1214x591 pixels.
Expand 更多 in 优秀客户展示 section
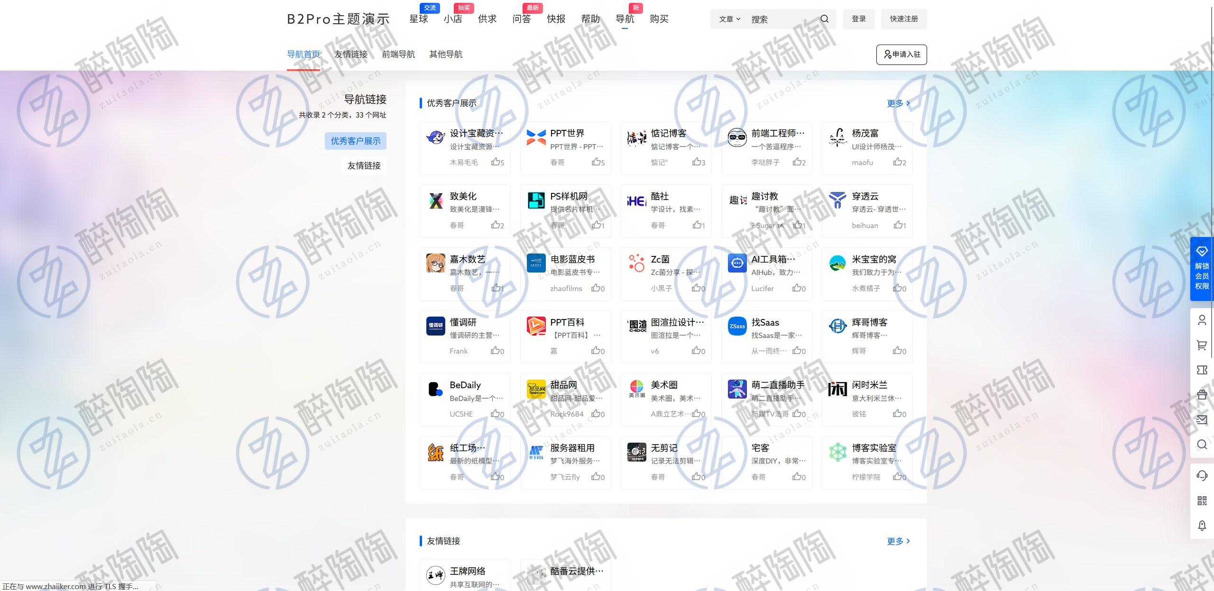[x=898, y=103]
